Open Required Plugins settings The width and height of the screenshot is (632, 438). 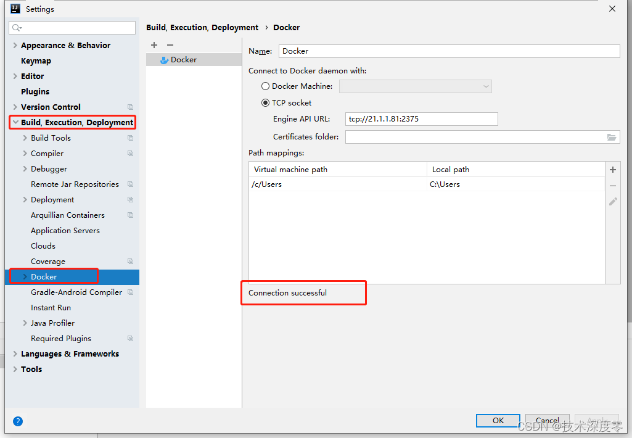pos(61,339)
